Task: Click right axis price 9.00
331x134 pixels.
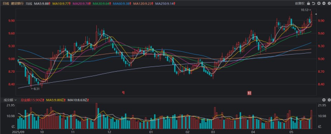Action: [321, 59]
